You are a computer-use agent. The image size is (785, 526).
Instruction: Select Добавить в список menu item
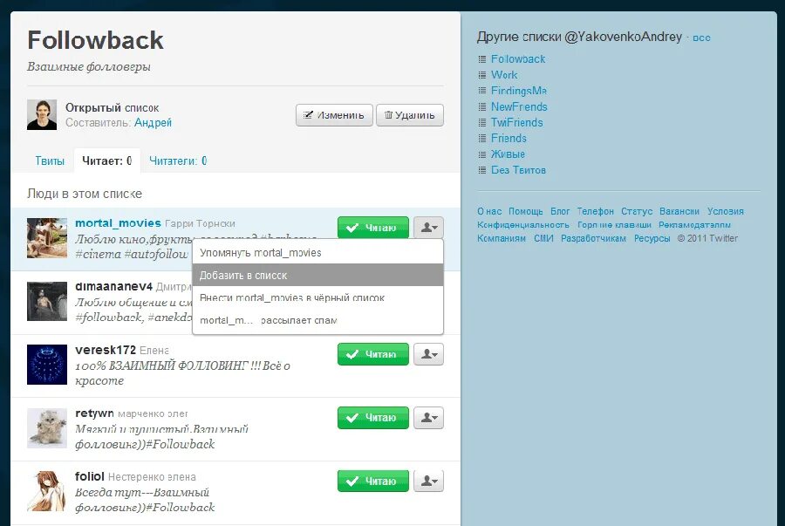pos(317,276)
